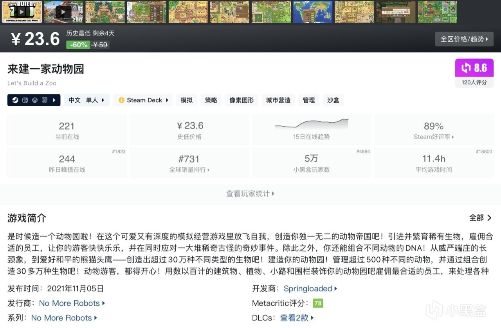Click the release date 2021年11月05日

click(76, 289)
